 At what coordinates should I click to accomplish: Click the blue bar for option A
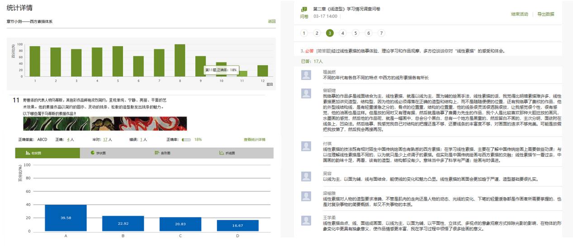(x=66, y=218)
